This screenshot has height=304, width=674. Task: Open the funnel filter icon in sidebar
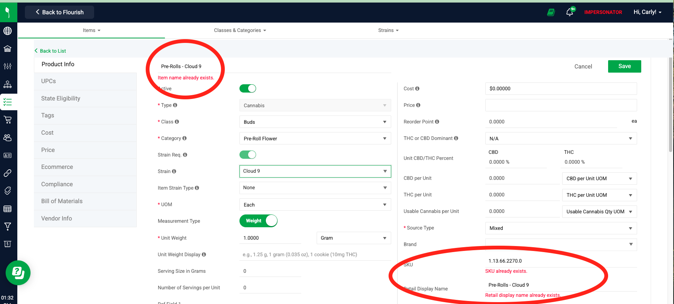8,226
